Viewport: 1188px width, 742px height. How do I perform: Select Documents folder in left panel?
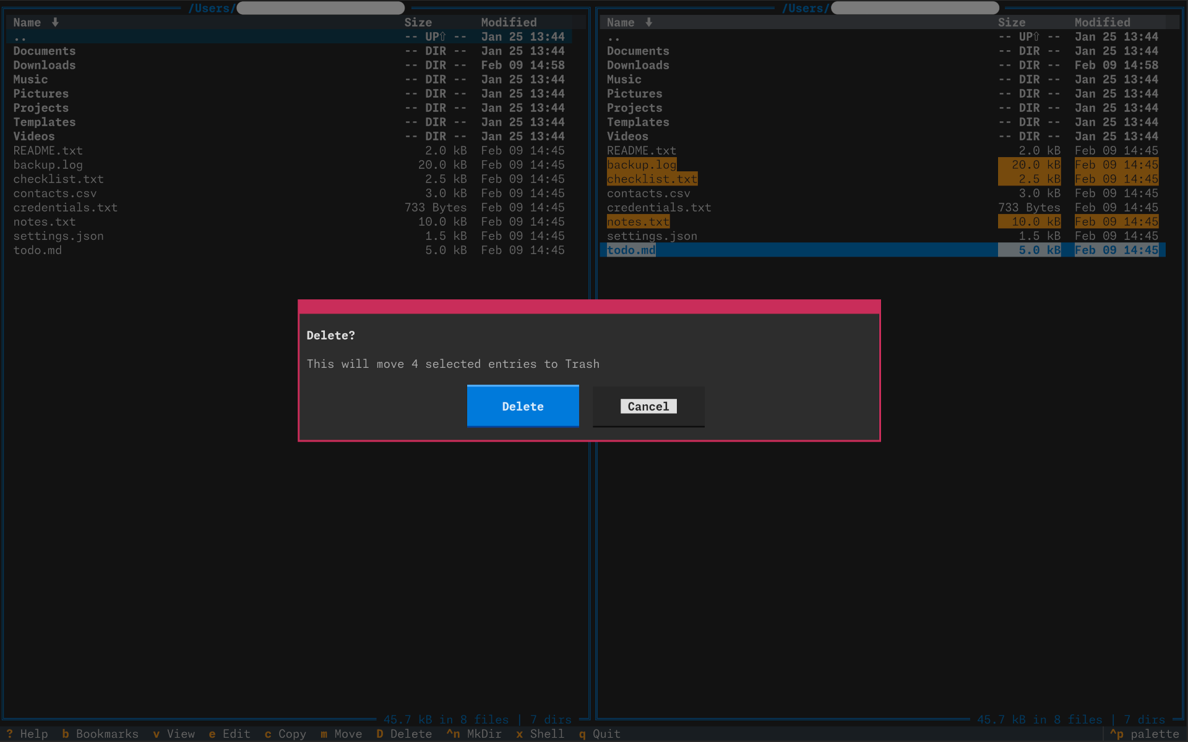(x=289, y=51)
